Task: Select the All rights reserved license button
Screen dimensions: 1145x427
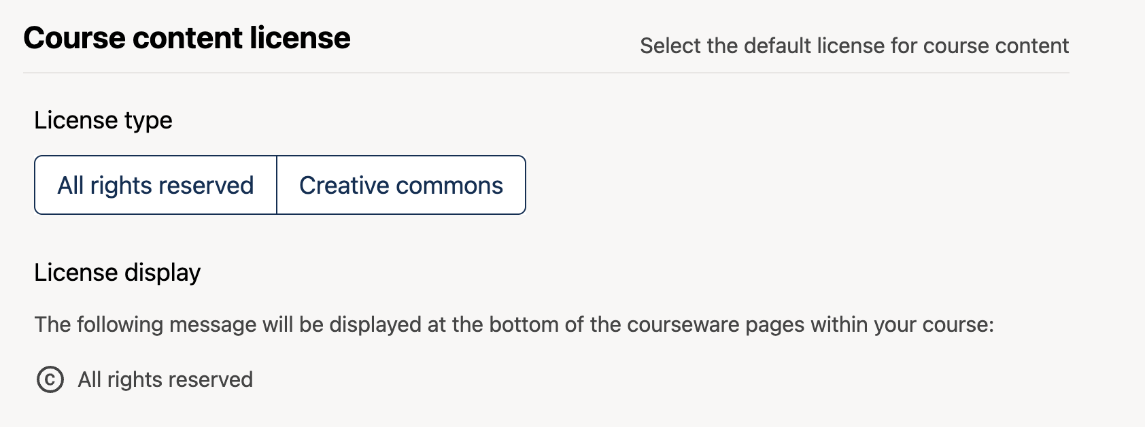Action: (x=156, y=185)
